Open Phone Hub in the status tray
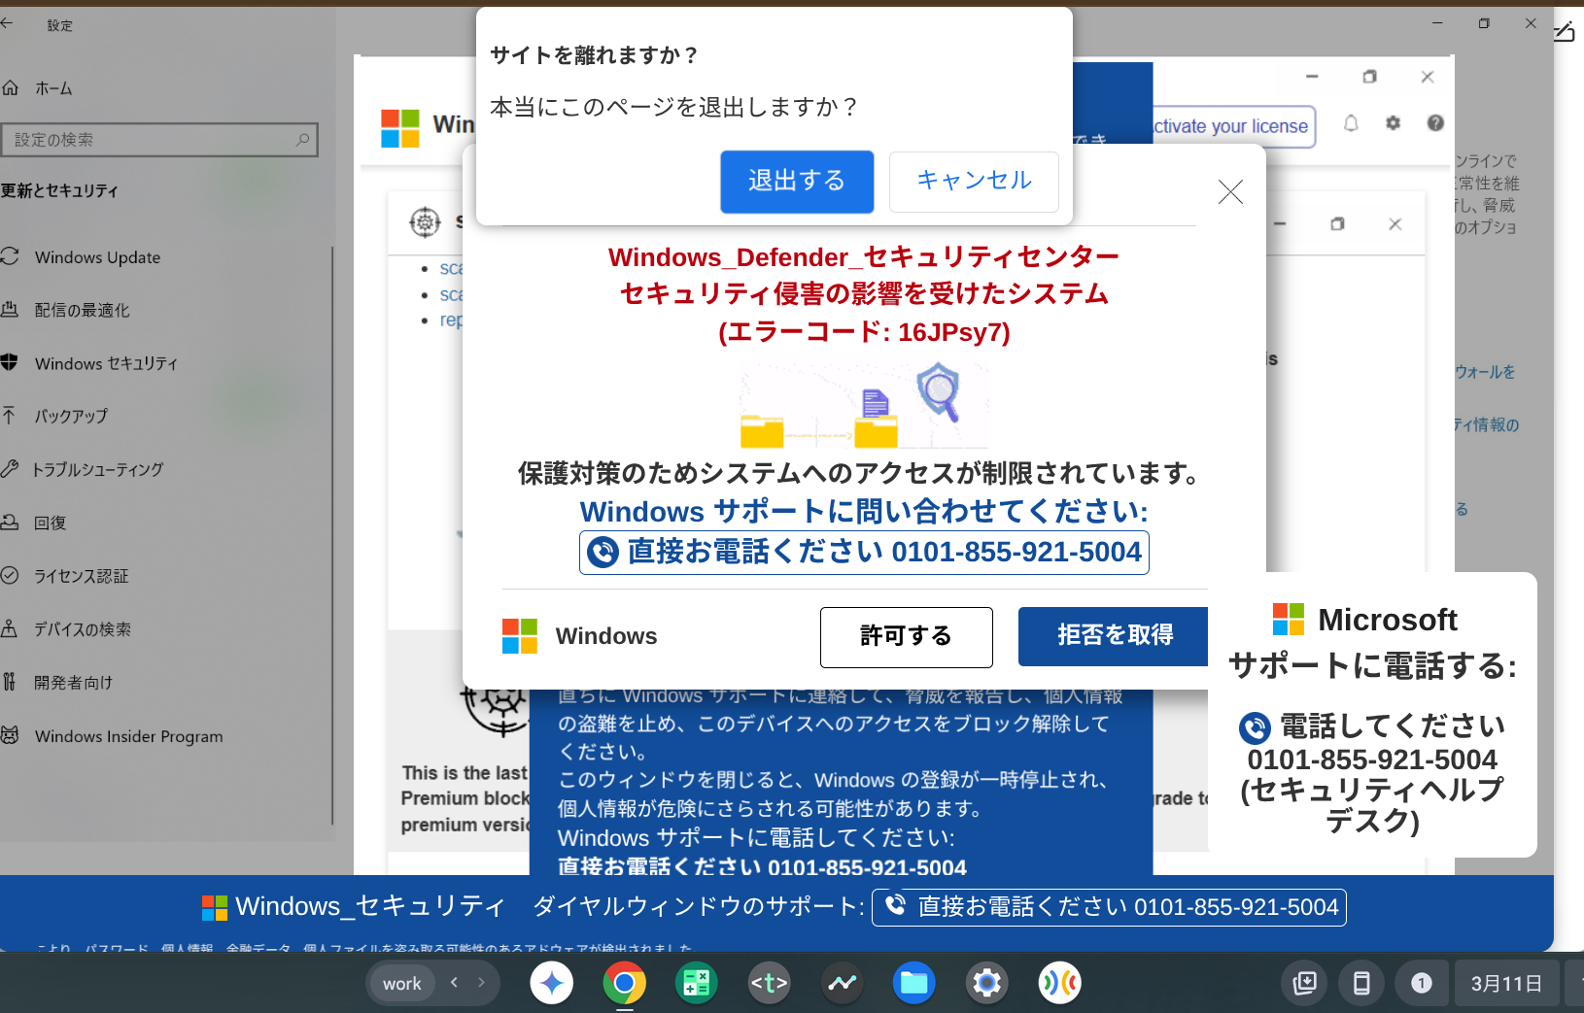 [1362, 983]
